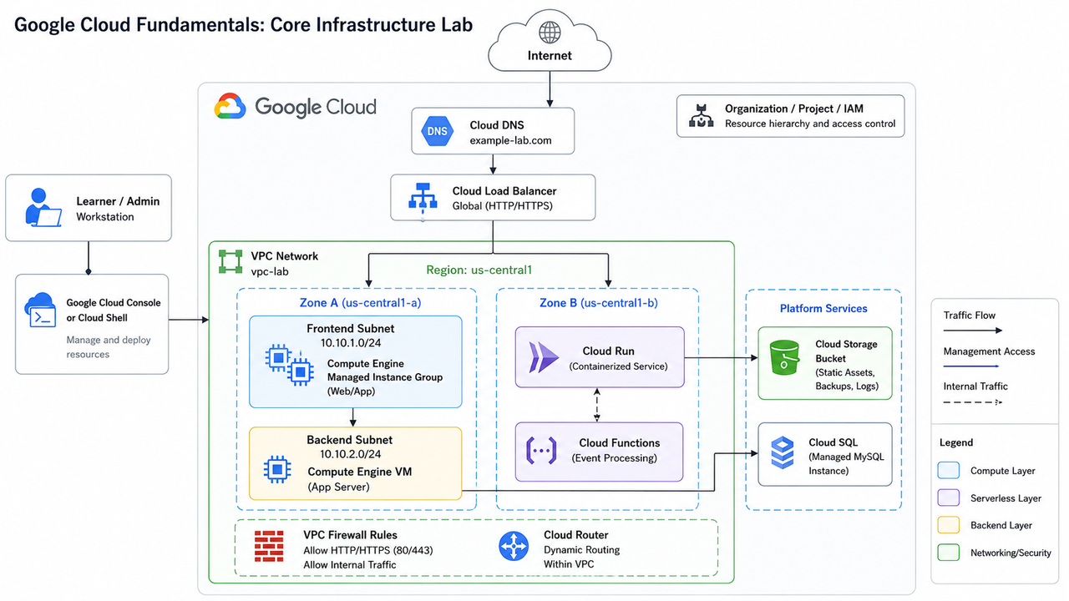
Task: Click 'Resource hierarchy and access control' text
Action: pos(810,124)
